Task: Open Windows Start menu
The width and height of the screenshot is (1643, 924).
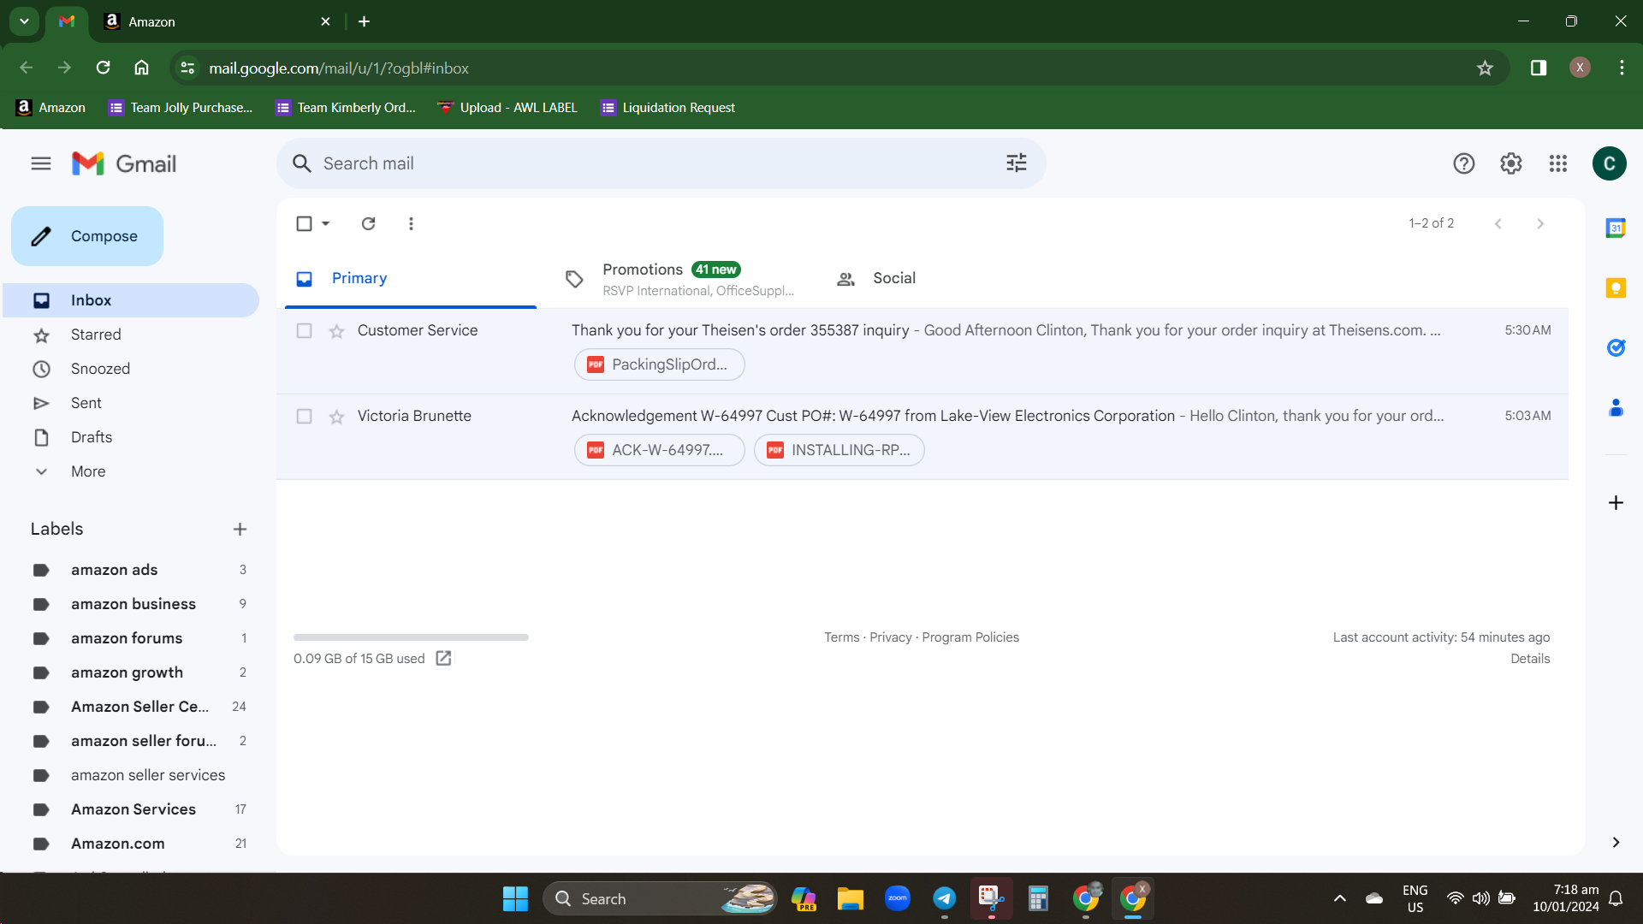Action: click(x=515, y=898)
